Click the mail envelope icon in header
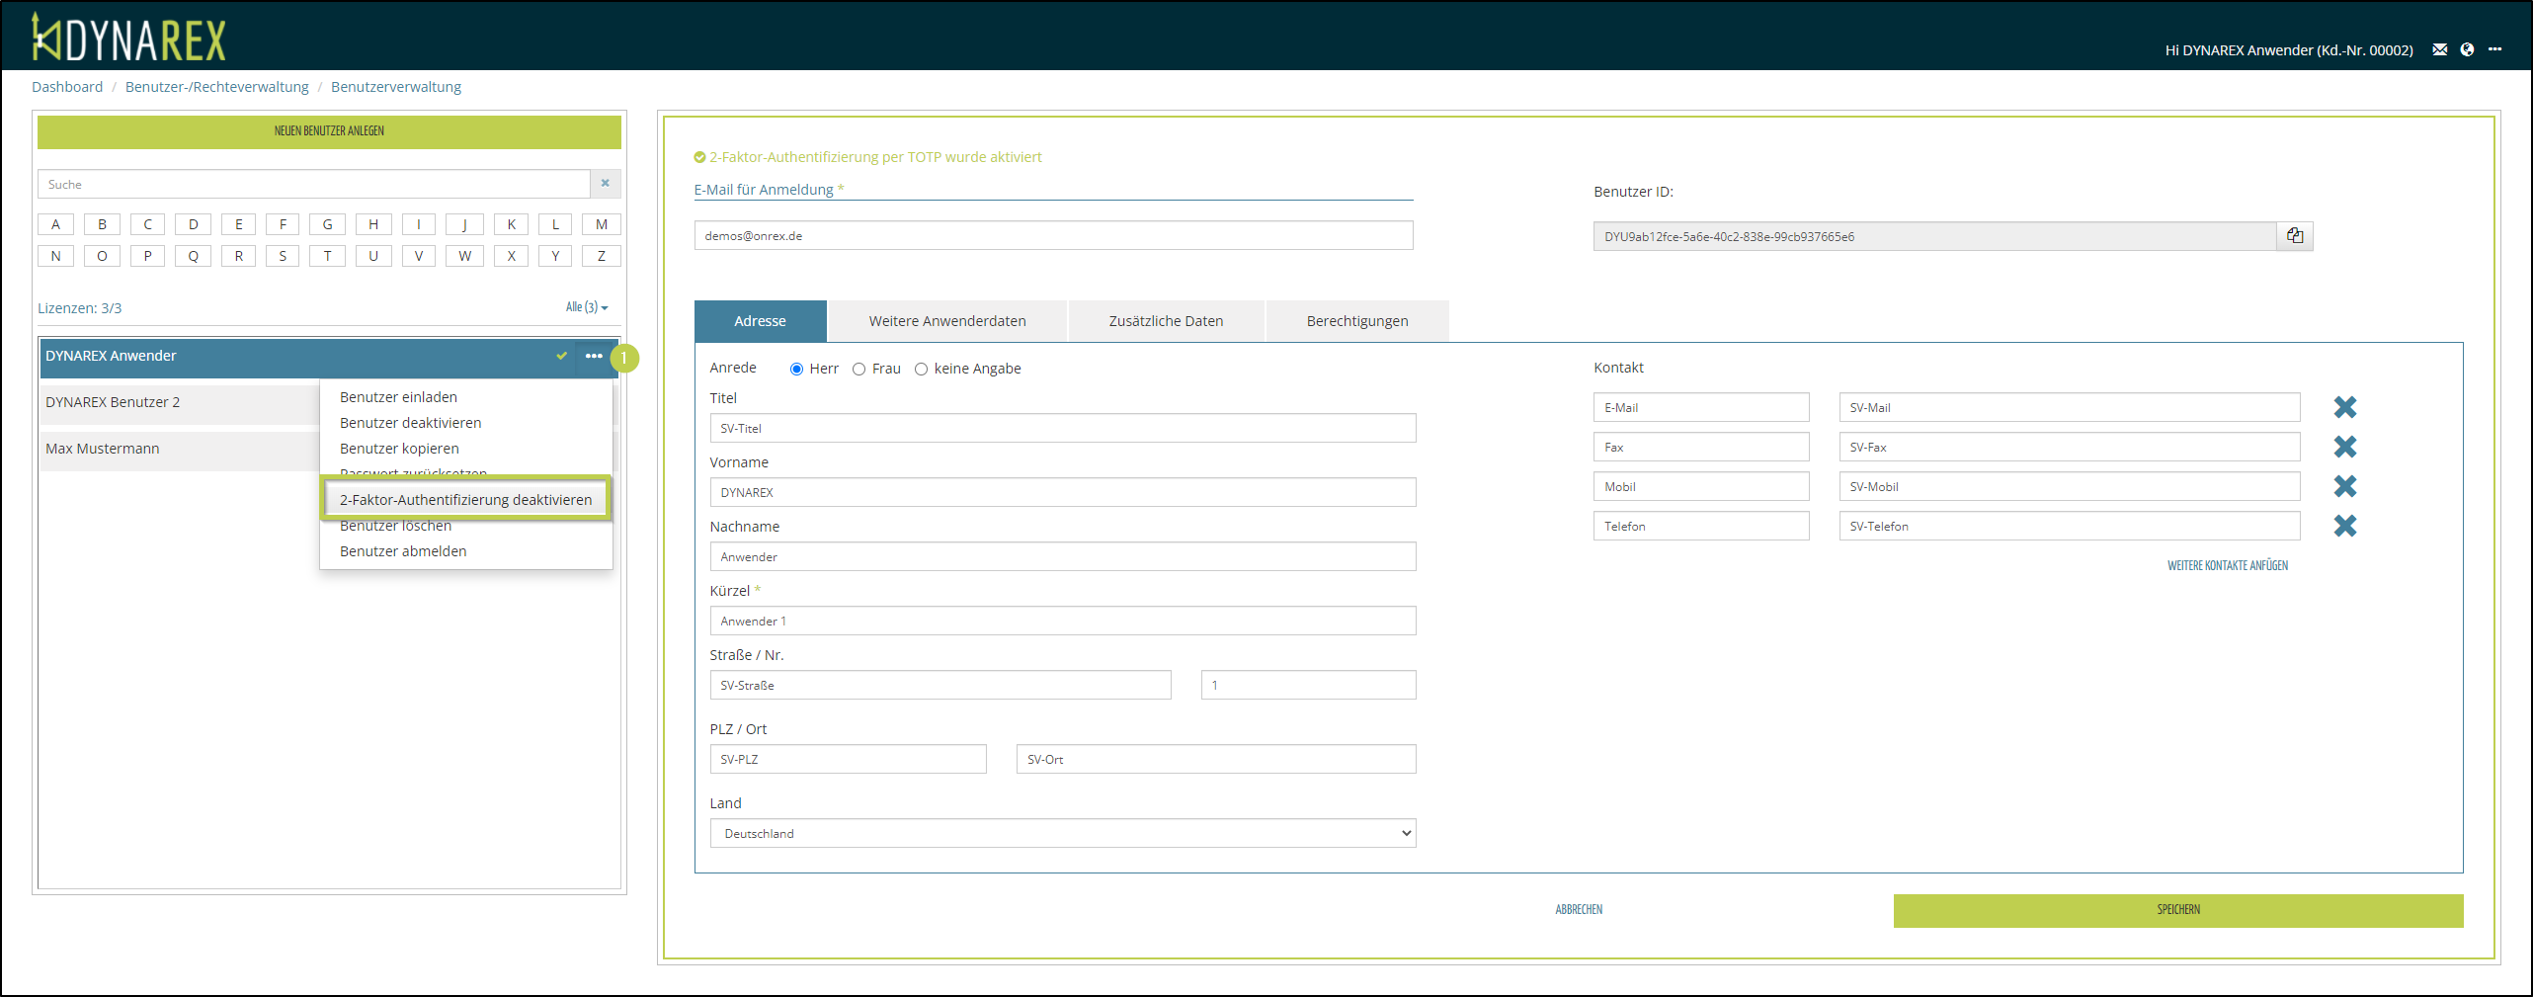Image resolution: width=2533 pixels, height=997 pixels. [x=2439, y=49]
